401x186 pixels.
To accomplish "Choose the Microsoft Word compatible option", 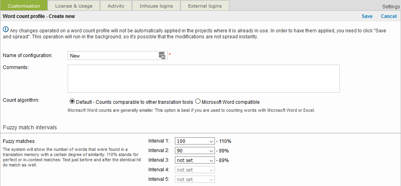I will 198,102.
